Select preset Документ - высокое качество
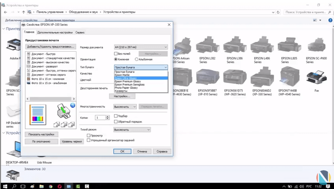This screenshot has width=334, height=189. click(x=50, y=62)
